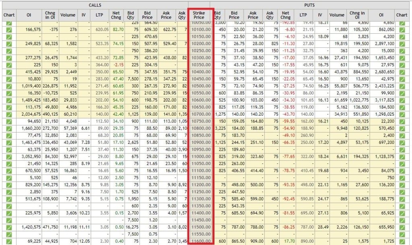The image size is (412, 245).
Task: Open calls chart icon for strike 11000.00
Action: (9, 157)
